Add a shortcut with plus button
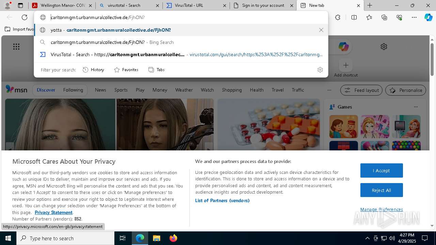The height and width of the screenshot is (245, 436). pos(346,65)
